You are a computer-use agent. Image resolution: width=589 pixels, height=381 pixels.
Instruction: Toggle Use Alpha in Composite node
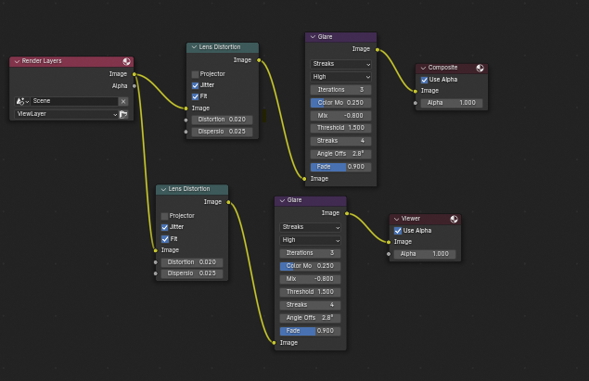click(424, 80)
